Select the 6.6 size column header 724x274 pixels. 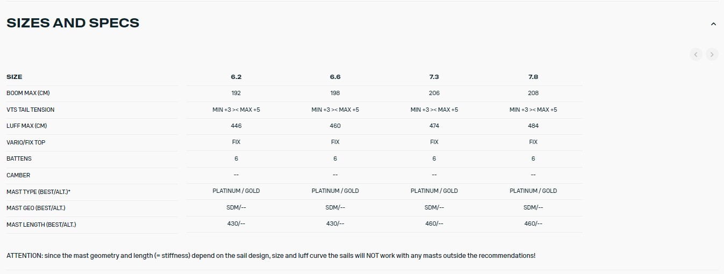pyautogui.click(x=335, y=77)
